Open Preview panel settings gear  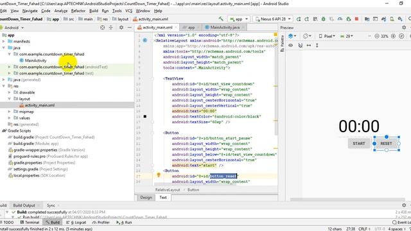click(x=404, y=28)
